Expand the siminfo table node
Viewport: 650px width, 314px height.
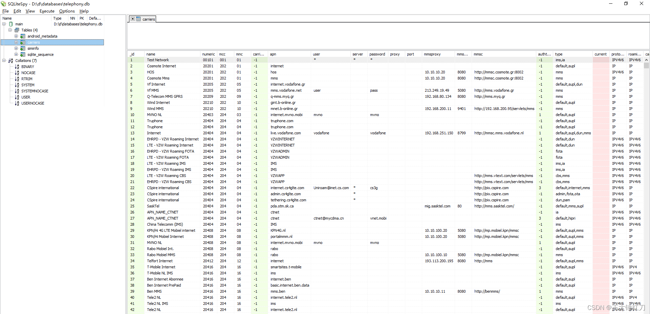coord(16,48)
